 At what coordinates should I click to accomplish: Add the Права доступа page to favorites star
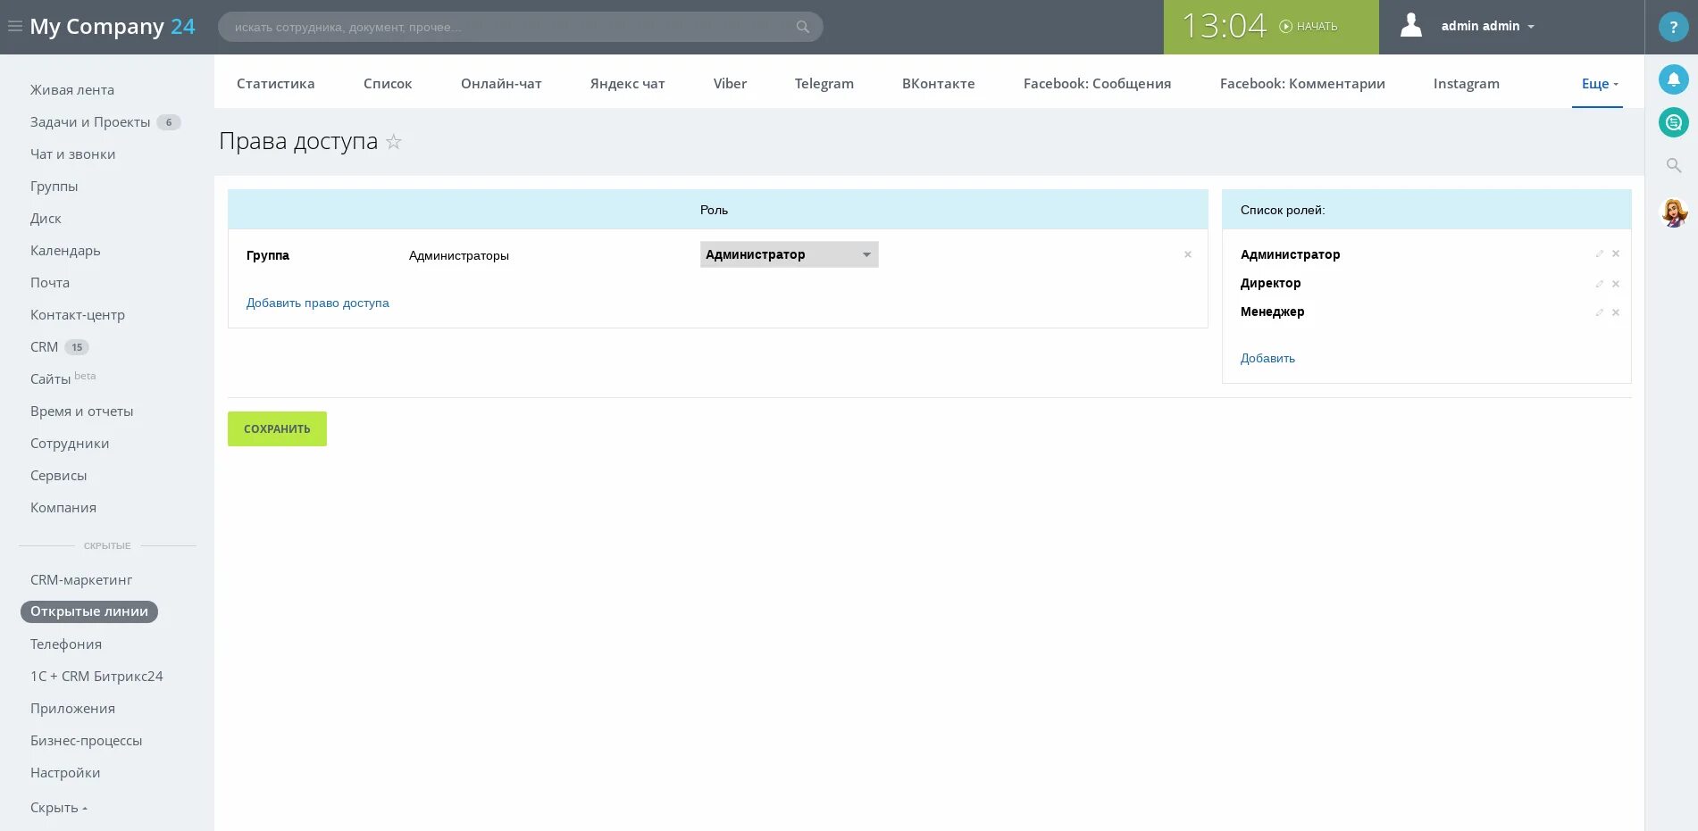[x=394, y=142]
